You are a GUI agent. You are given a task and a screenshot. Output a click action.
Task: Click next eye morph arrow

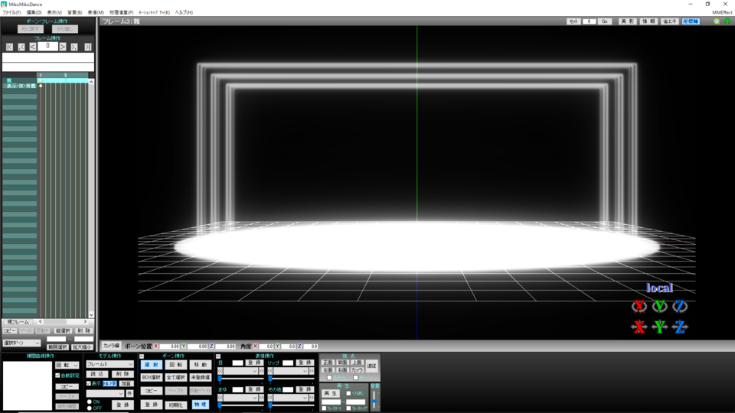[x=261, y=371]
